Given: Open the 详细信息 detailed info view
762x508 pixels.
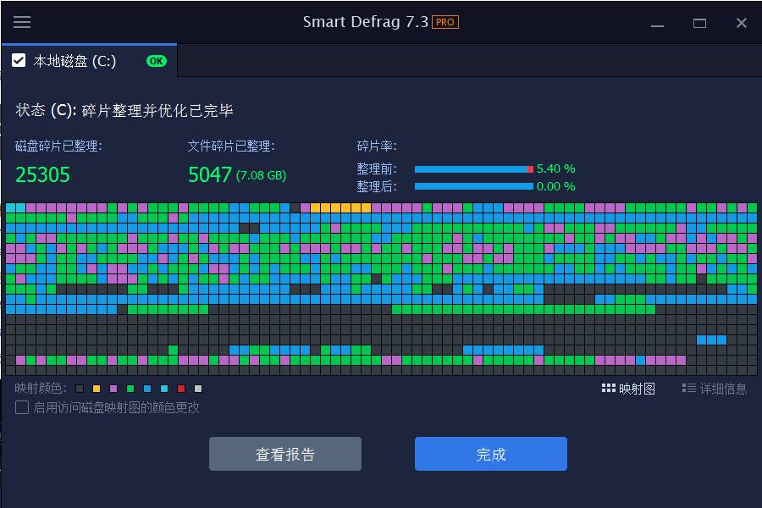Looking at the screenshot, I should pos(716,388).
